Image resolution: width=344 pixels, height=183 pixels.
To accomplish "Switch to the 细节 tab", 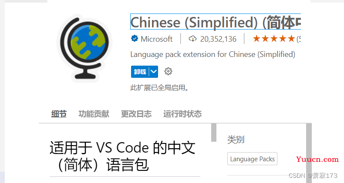I will tap(59, 114).
